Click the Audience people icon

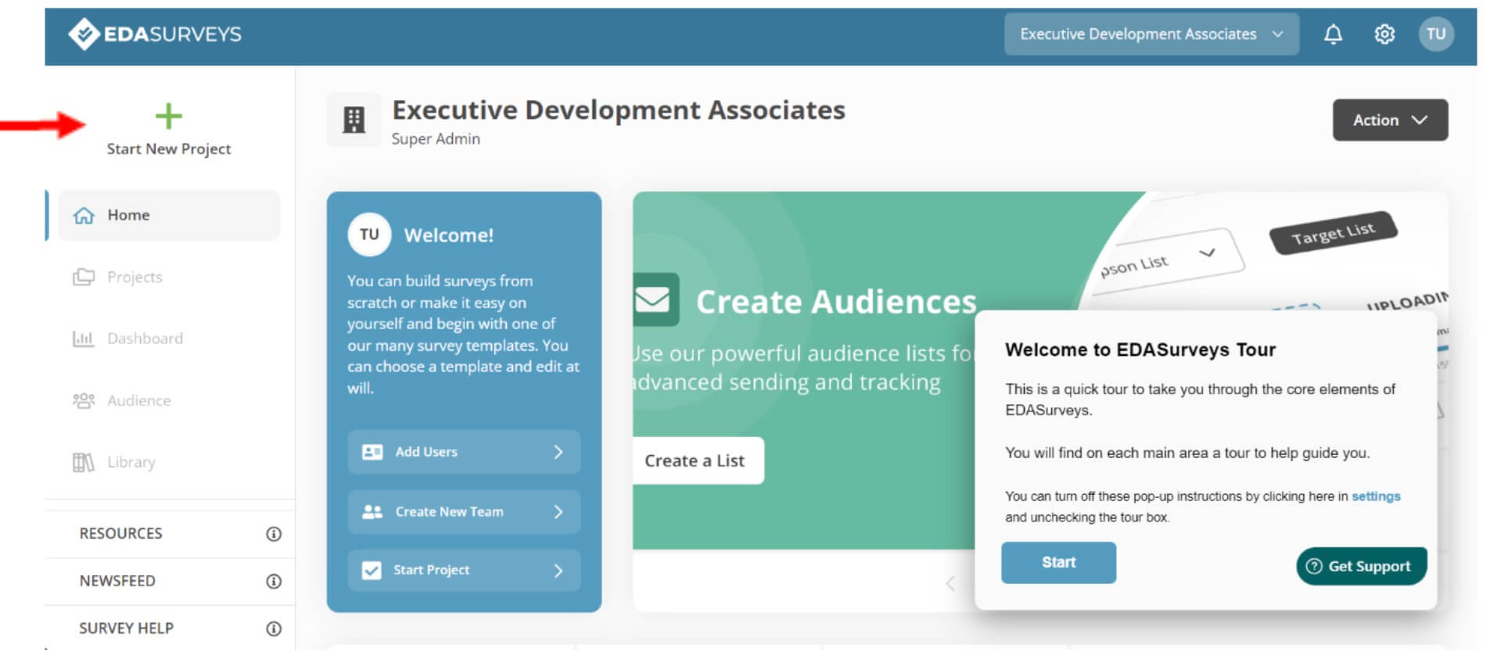84,400
